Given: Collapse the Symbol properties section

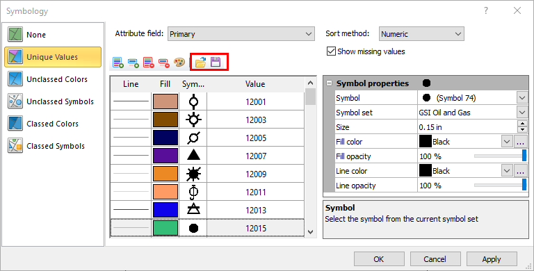Looking at the screenshot, I should click(x=329, y=83).
